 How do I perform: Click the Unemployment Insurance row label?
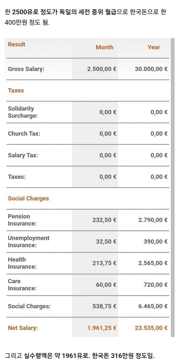[x=29, y=241]
